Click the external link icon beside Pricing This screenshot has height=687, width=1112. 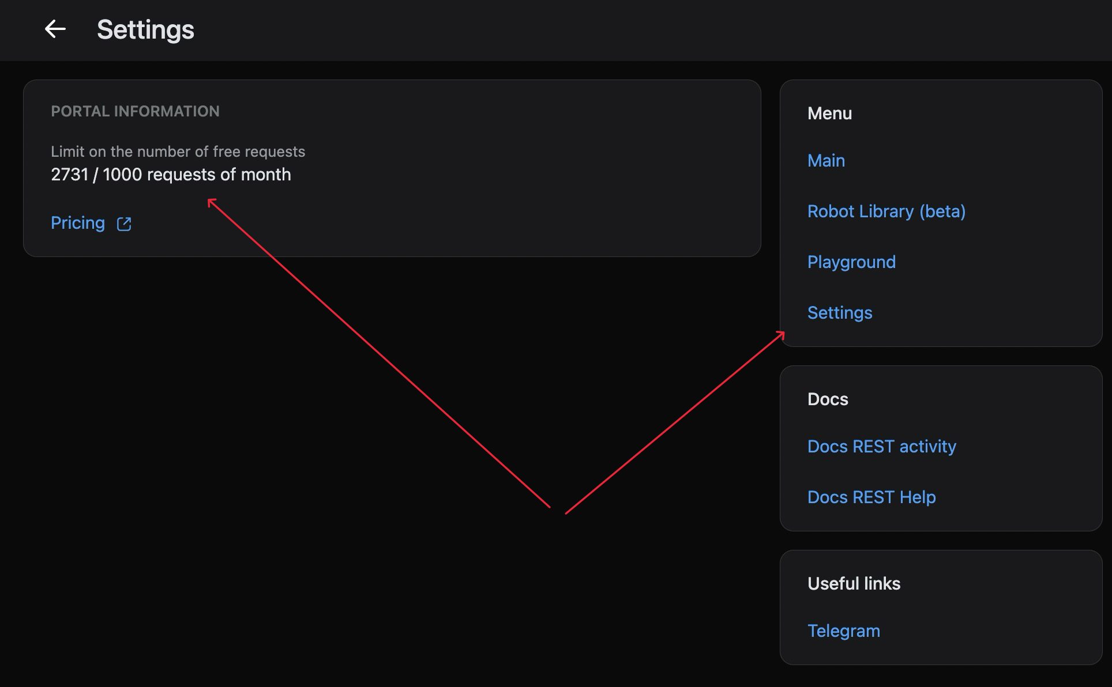[x=124, y=223]
